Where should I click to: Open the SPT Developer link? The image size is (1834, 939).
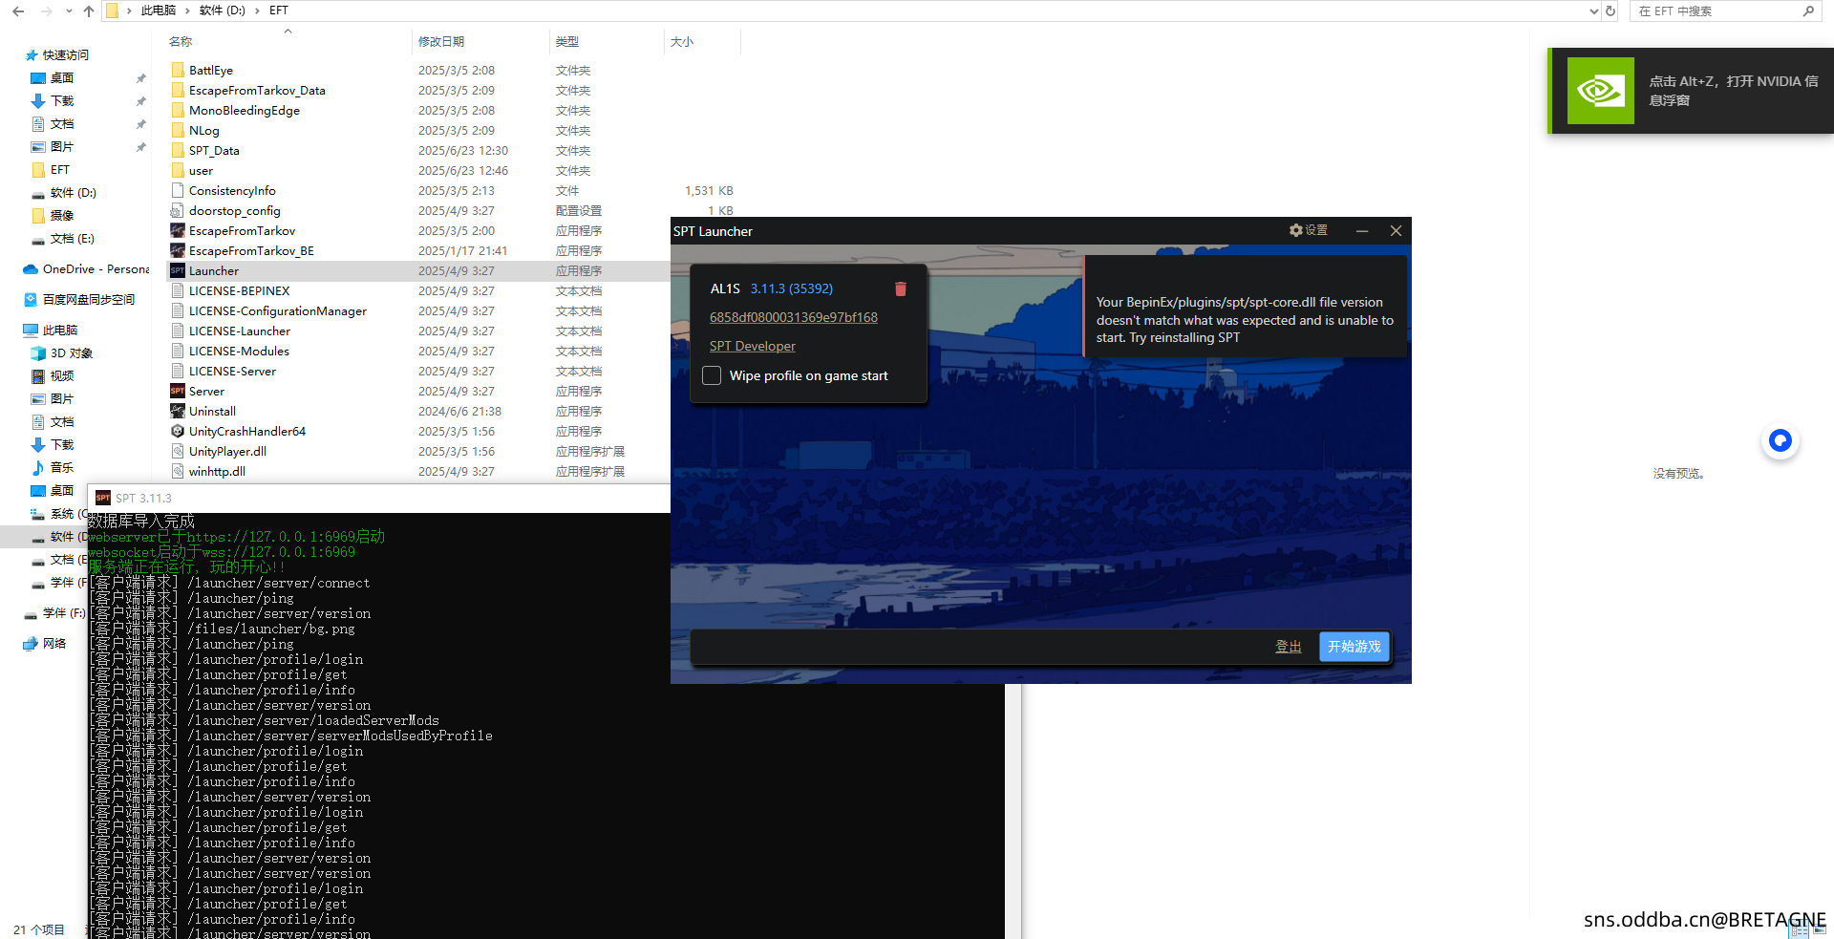pyautogui.click(x=752, y=346)
